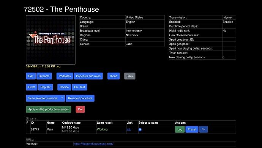Click the Now playing delay '0' value
Image resolution: width=262 pixels, height=148 pixels.
point(223,57)
